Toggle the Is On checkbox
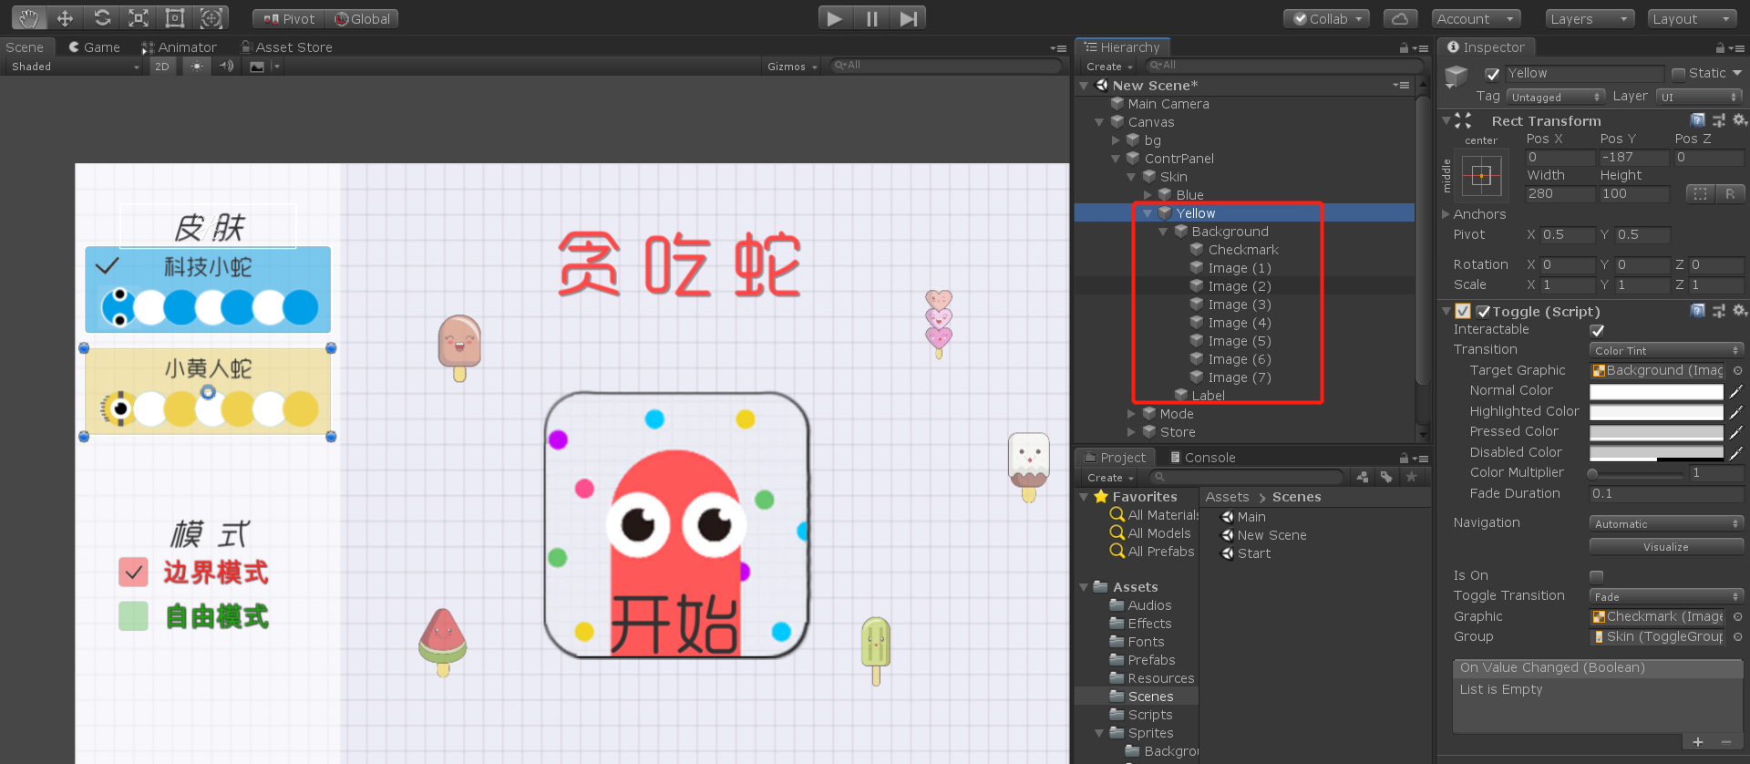1750x764 pixels. coord(1597,576)
